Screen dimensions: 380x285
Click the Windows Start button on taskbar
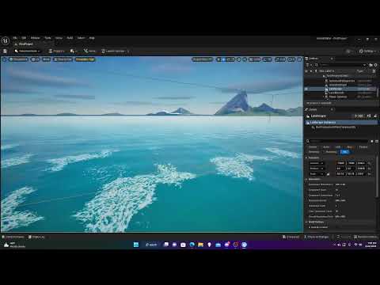click(136, 245)
